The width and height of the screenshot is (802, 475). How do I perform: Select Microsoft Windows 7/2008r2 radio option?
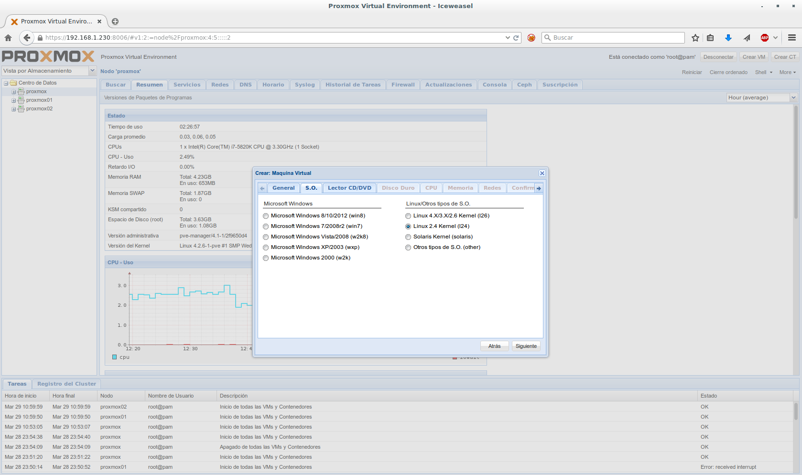266,227
